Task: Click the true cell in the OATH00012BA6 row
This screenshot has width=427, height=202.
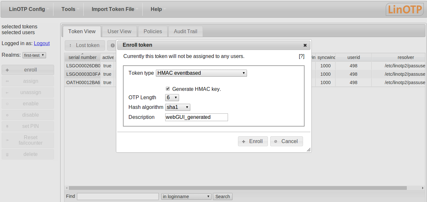Action: coord(107,82)
